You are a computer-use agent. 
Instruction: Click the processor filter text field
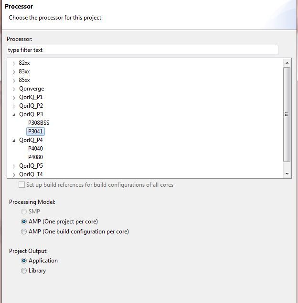(142, 50)
